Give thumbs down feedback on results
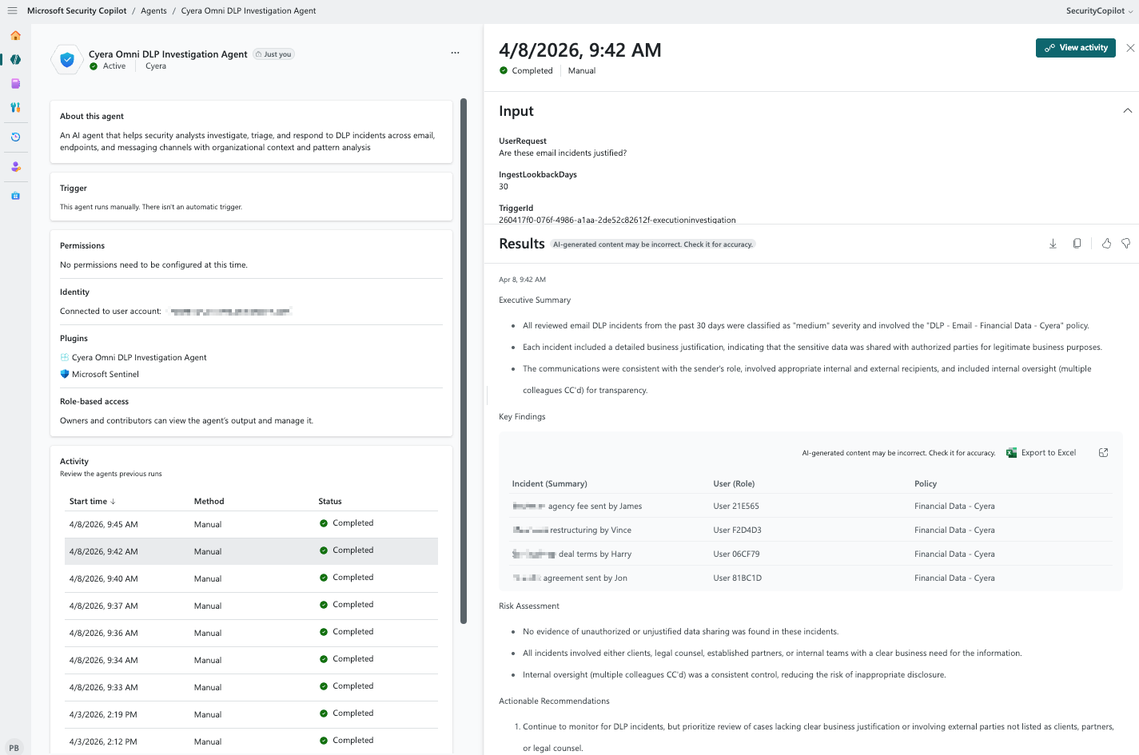 coord(1125,244)
